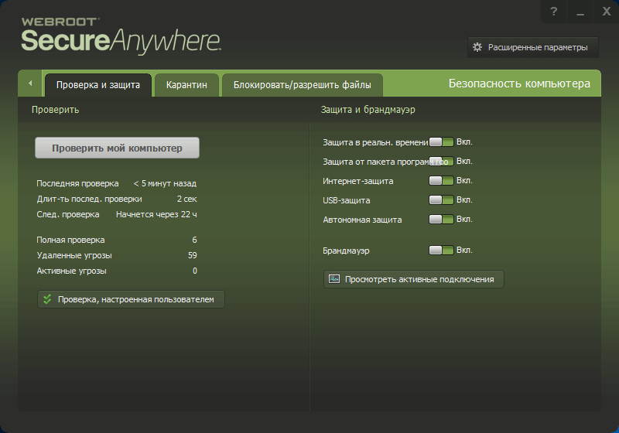Open the Карантин tab
The image size is (619, 433).
coord(186,85)
